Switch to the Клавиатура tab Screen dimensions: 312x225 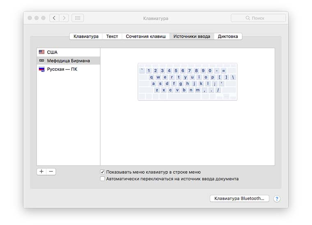point(86,36)
